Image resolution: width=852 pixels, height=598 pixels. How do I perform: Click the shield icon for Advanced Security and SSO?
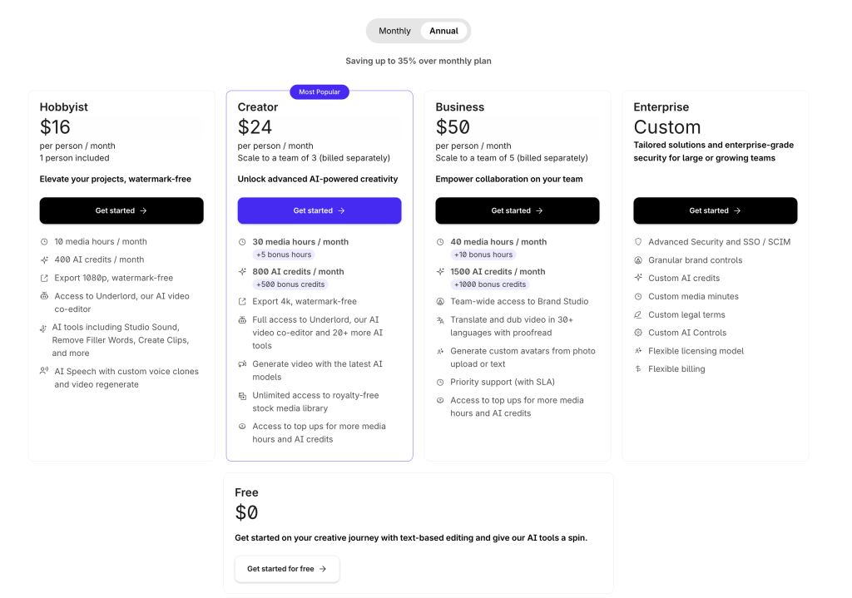tap(640, 241)
